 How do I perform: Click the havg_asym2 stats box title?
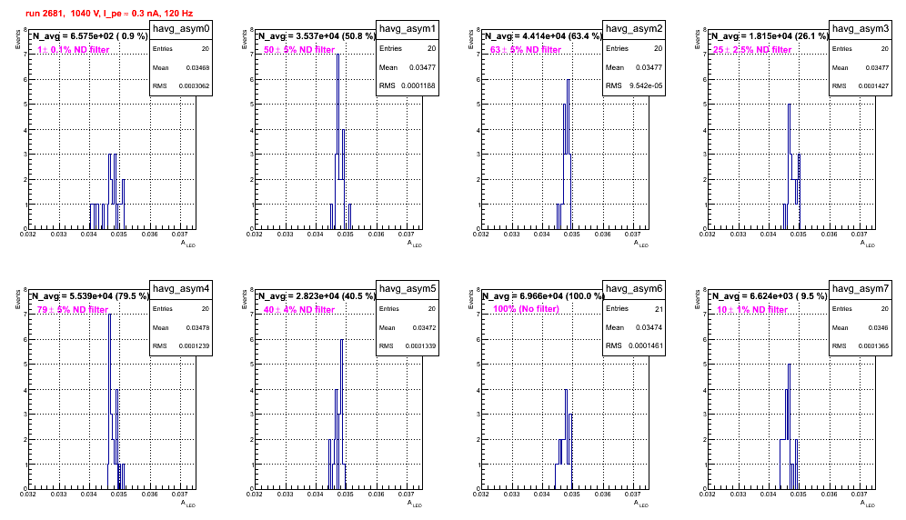tap(634, 28)
